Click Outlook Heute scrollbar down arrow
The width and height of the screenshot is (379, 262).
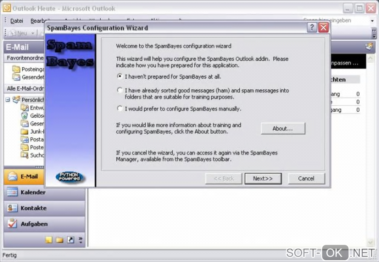(370, 242)
